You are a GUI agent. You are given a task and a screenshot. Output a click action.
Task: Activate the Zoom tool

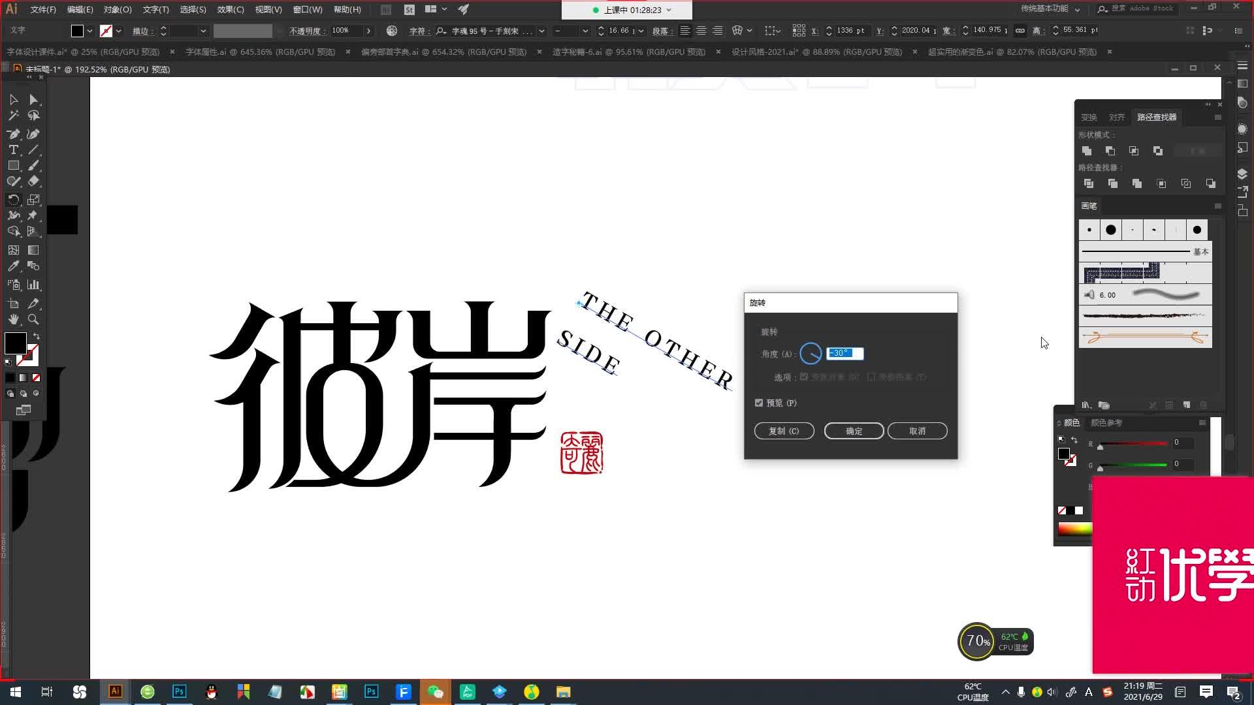tap(33, 319)
